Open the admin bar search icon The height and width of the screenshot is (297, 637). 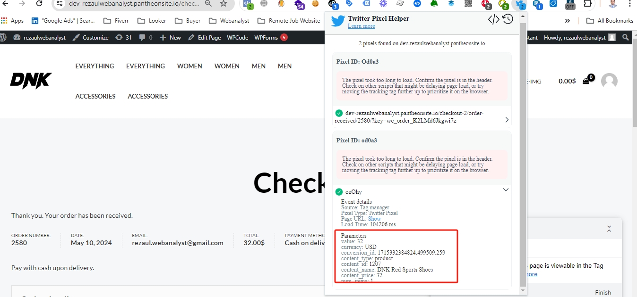coord(626,37)
